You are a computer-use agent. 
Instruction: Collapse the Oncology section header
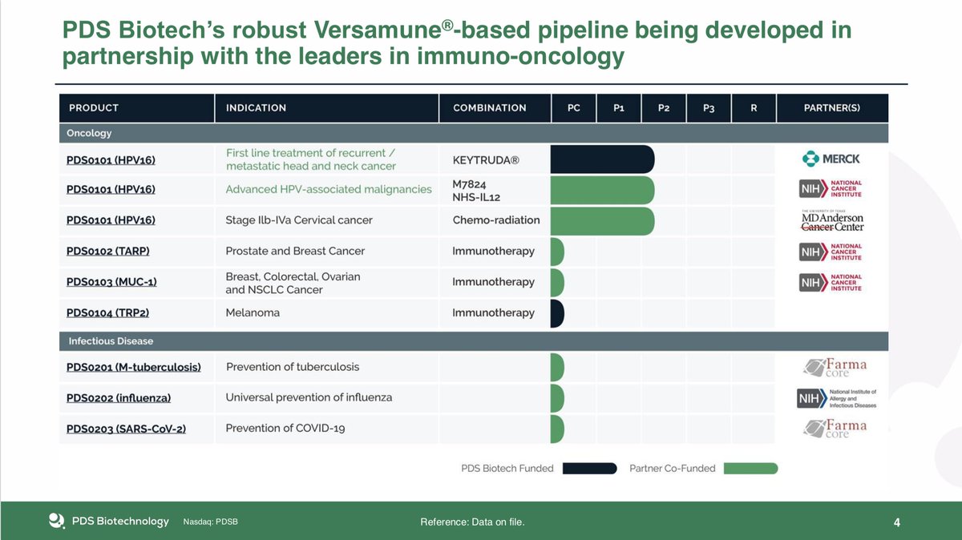coord(88,133)
